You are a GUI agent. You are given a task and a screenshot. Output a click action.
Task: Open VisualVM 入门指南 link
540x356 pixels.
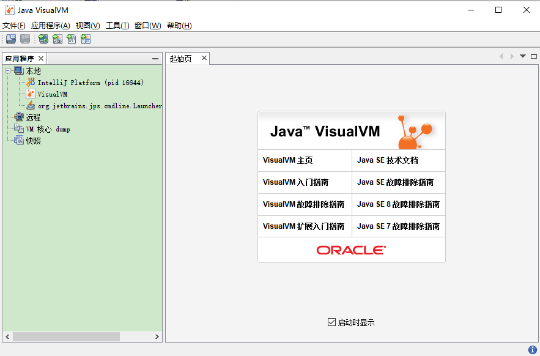pos(295,182)
